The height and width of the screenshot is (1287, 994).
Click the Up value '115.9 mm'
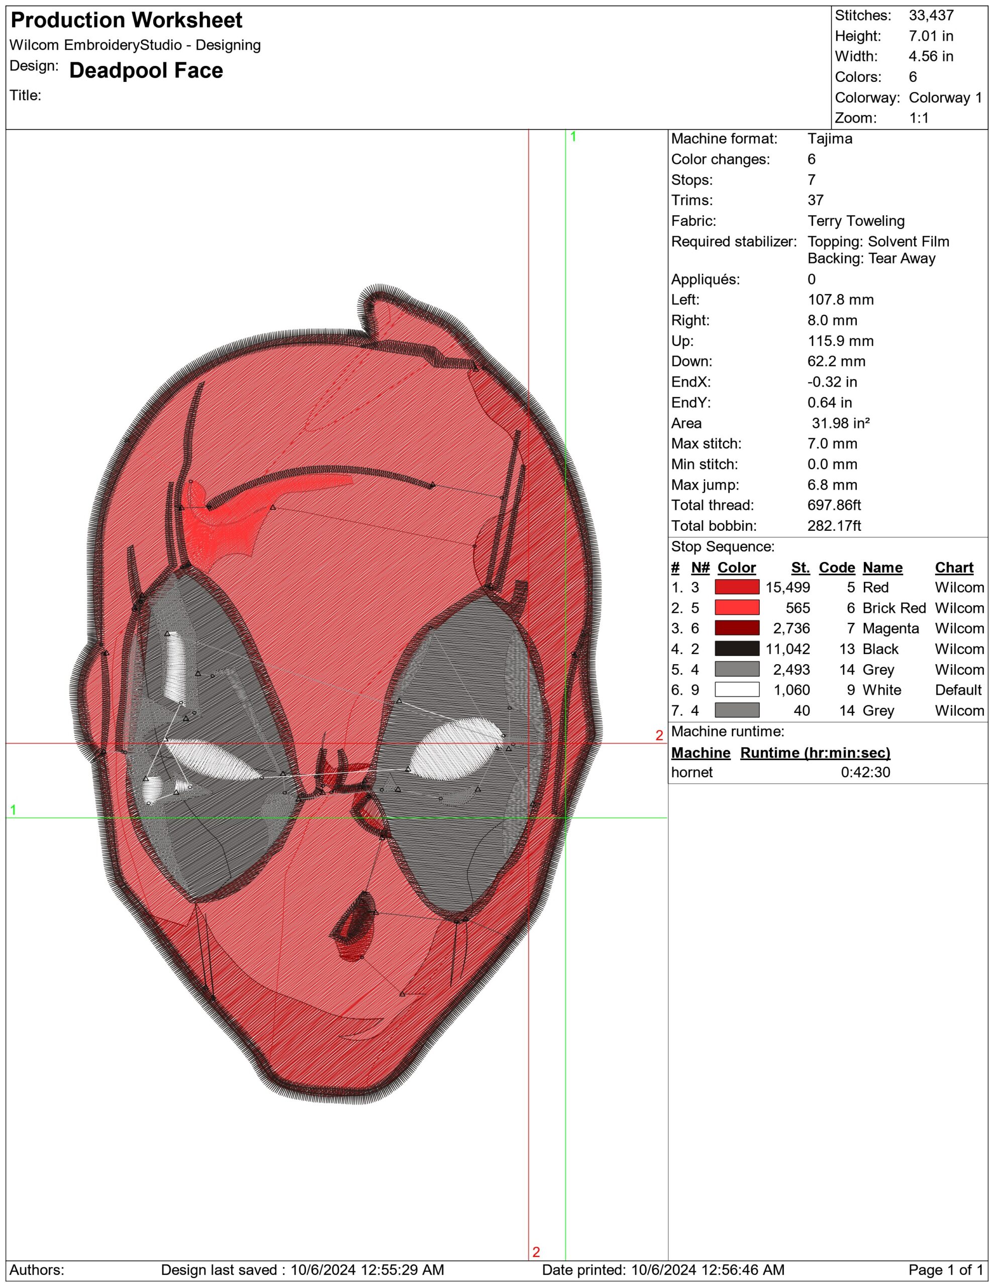point(840,341)
